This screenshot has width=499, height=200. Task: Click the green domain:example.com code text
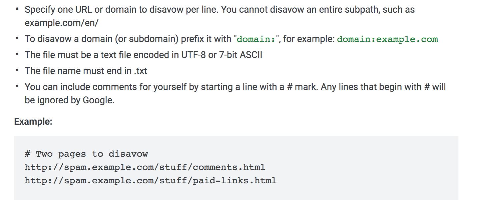point(387,39)
